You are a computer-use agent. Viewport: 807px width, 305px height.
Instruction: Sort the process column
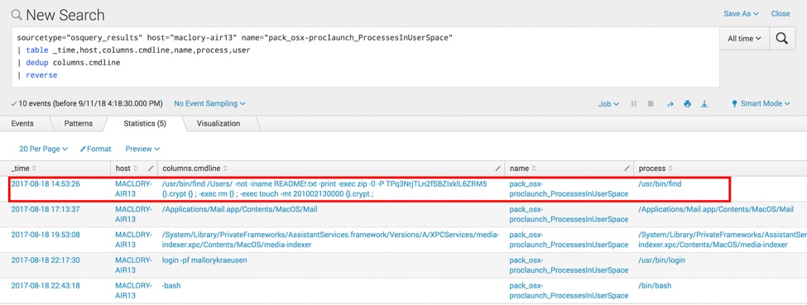click(x=656, y=168)
